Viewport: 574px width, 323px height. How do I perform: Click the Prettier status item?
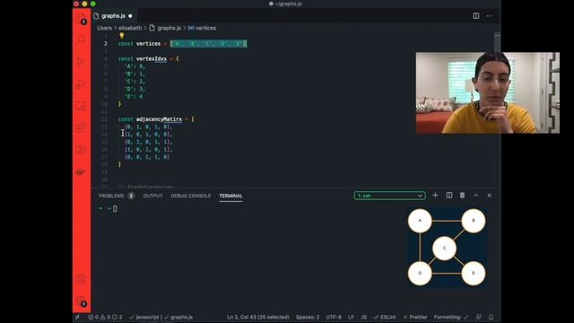tap(415, 317)
